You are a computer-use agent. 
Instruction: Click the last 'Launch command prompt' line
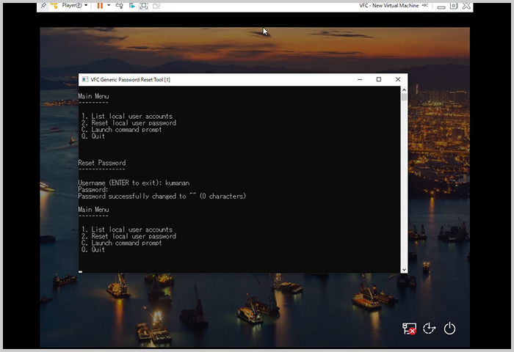pos(122,243)
